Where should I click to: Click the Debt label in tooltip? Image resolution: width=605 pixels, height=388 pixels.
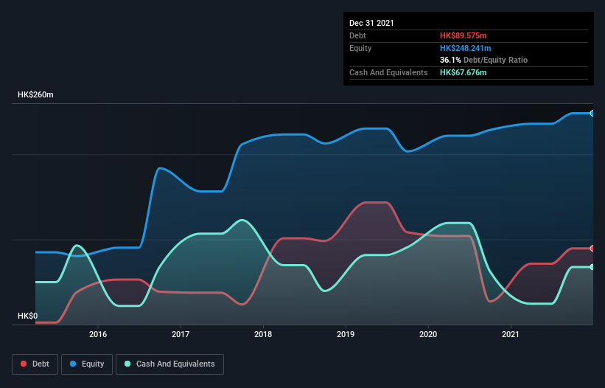click(357, 35)
